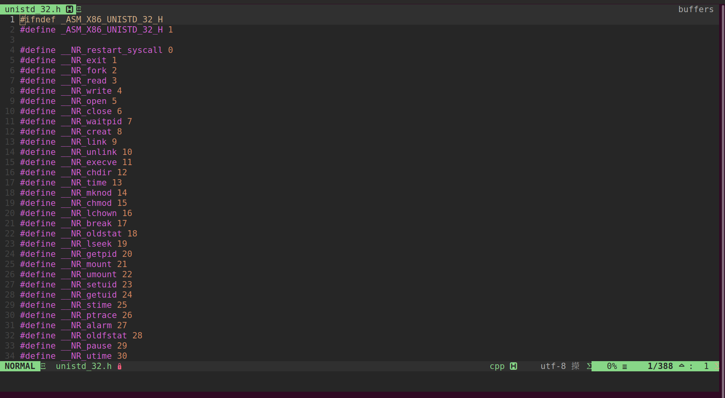Viewport: 725px width, 398px height.
Task: Place the cursor on '__NR_waitpid'
Action: click(x=91, y=122)
